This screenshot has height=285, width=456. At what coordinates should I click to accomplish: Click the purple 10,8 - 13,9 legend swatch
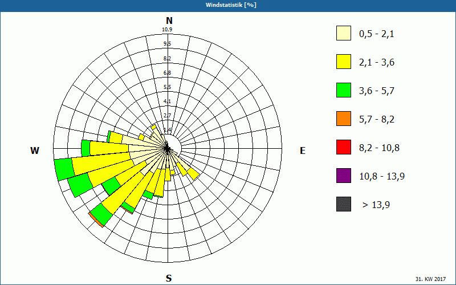click(x=344, y=176)
